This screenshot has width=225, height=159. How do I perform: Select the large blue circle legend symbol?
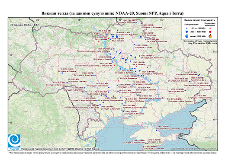[x=187, y=32]
